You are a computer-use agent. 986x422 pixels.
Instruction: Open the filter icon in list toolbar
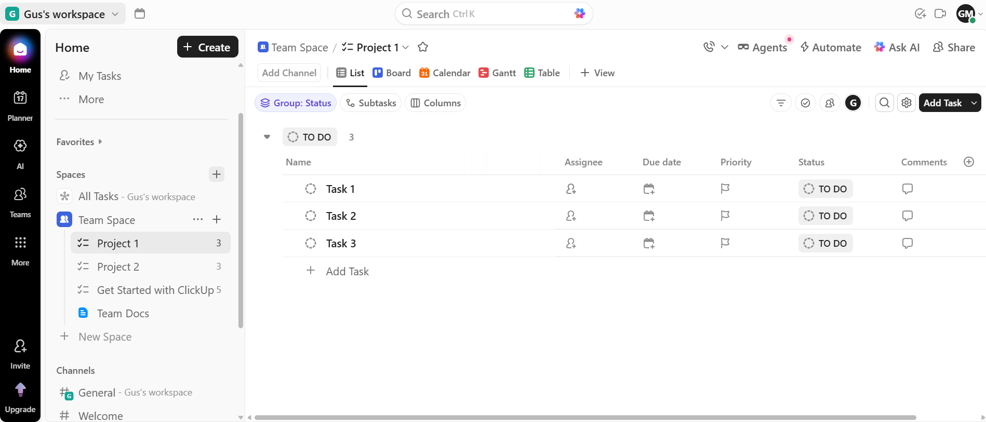point(781,103)
